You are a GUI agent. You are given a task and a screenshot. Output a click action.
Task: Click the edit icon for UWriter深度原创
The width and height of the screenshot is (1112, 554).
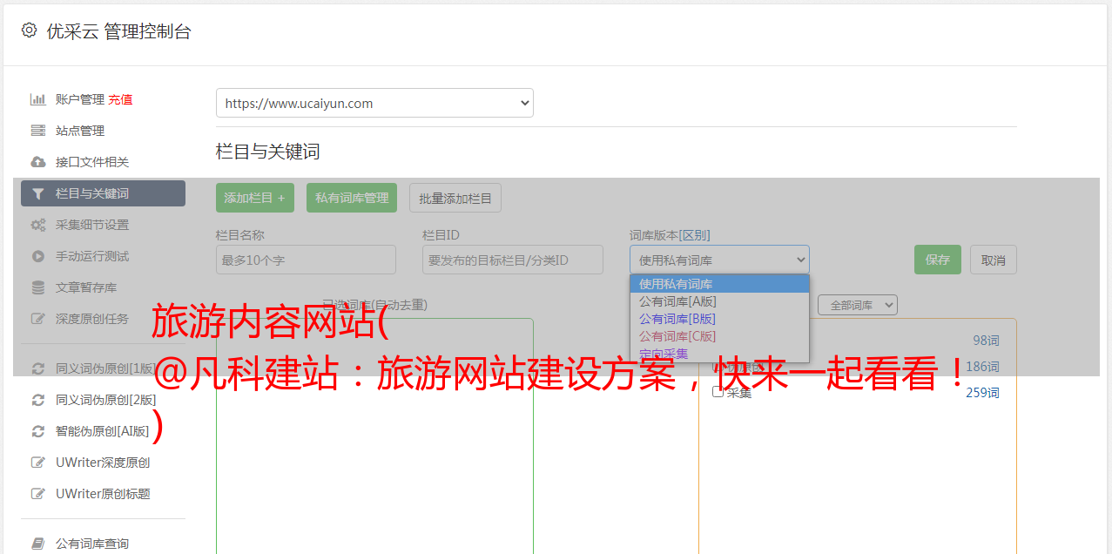click(x=38, y=463)
